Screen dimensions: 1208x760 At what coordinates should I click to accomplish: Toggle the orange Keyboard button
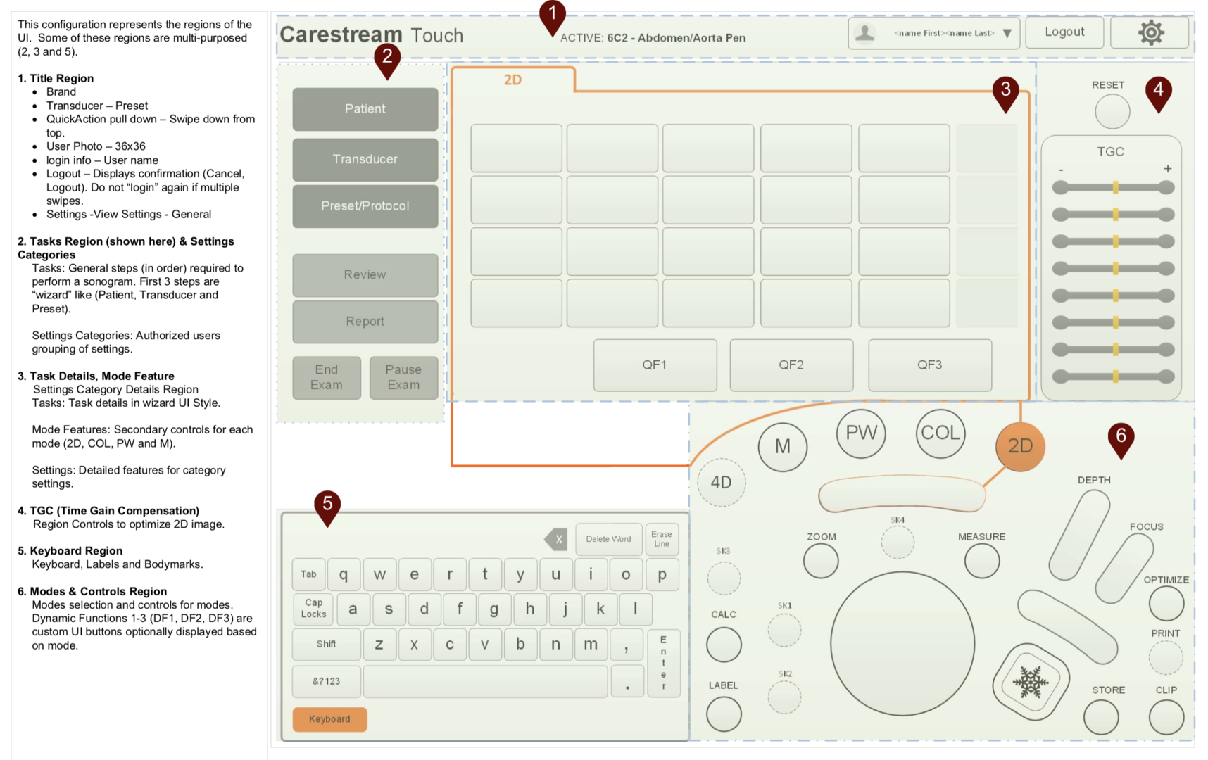(329, 719)
